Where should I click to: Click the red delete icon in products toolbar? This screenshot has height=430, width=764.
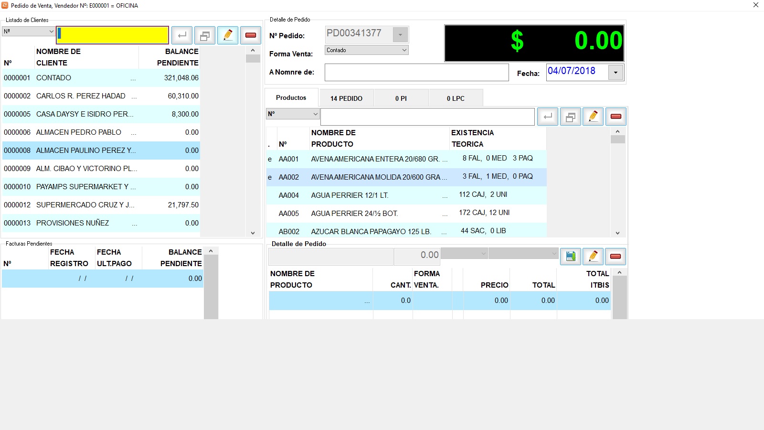(x=616, y=117)
